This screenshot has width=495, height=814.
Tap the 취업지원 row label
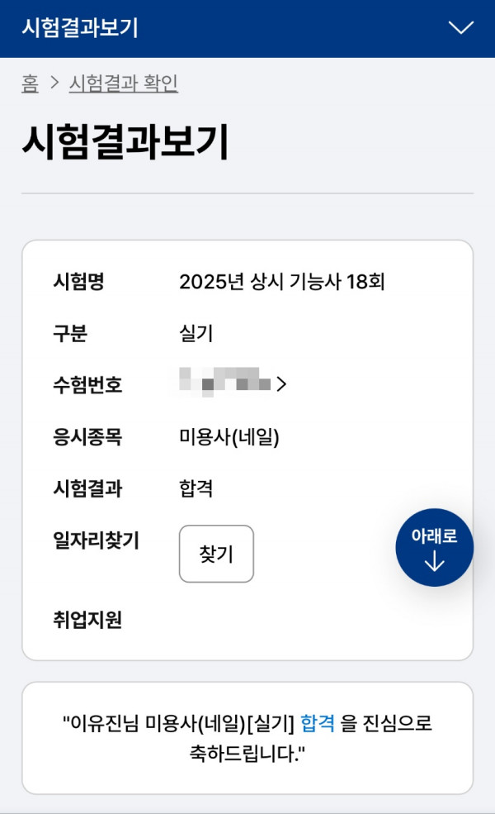point(87,620)
